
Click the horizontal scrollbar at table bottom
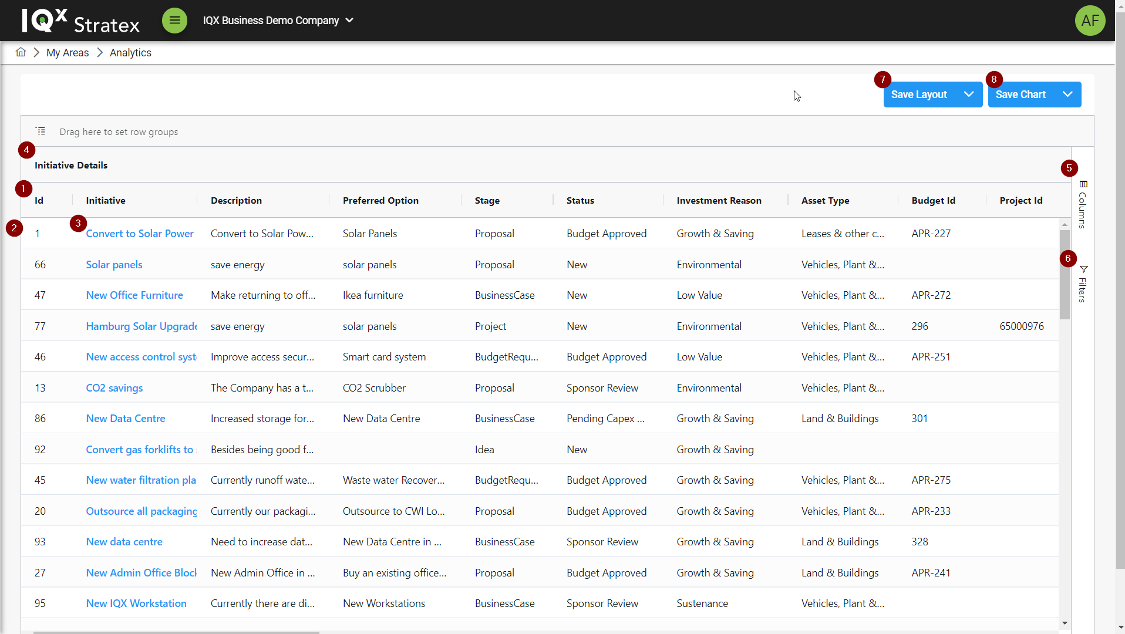click(x=176, y=632)
